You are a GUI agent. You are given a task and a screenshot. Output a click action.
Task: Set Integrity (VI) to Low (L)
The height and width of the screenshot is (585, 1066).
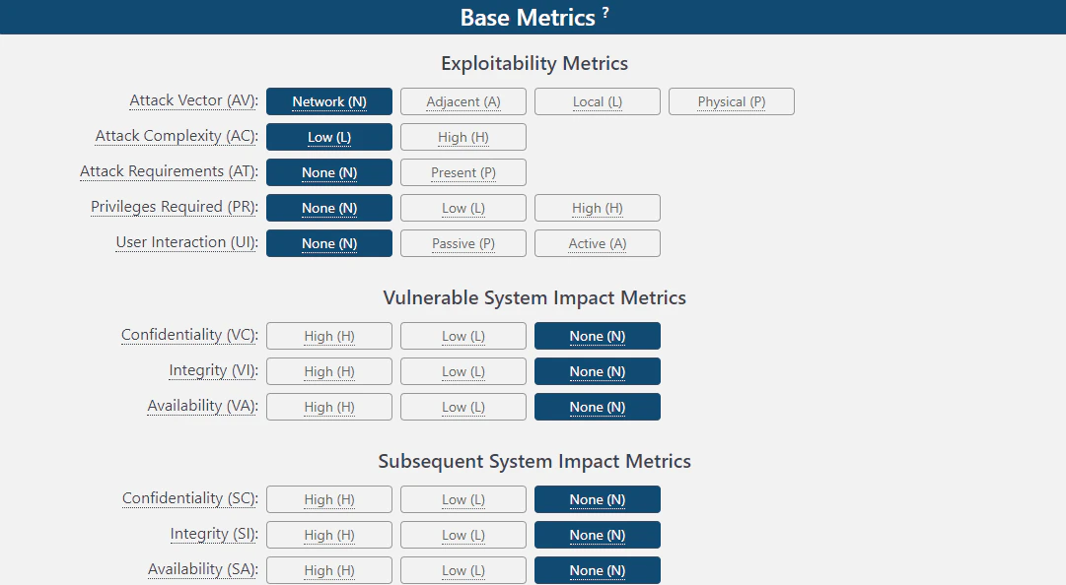[462, 371]
